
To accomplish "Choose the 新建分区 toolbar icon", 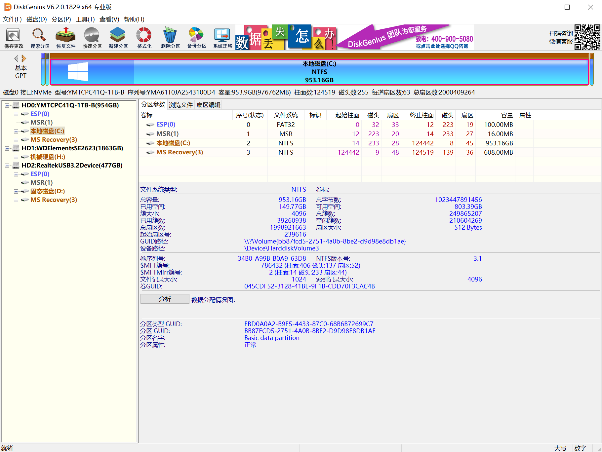I will coord(118,38).
